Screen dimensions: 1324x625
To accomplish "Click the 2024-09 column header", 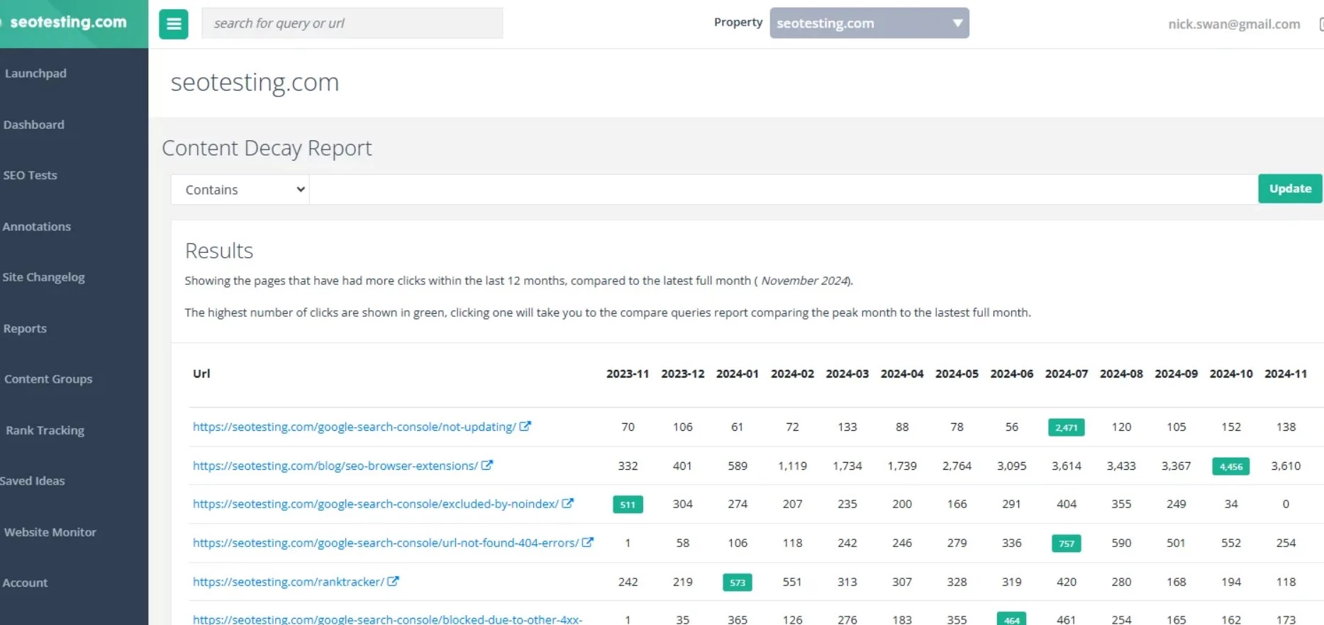I will [x=1176, y=373].
